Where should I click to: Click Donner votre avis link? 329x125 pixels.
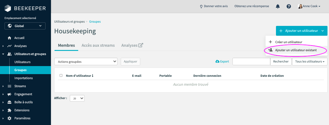pyautogui.click(x=214, y=6)
